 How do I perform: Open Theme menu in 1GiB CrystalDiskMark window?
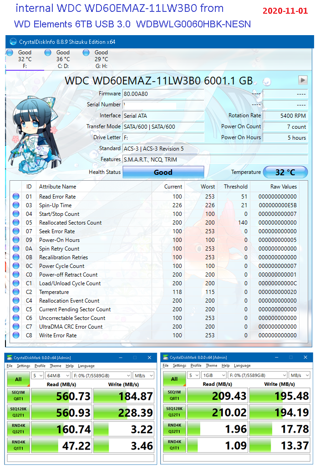click(x=211, y=366)
